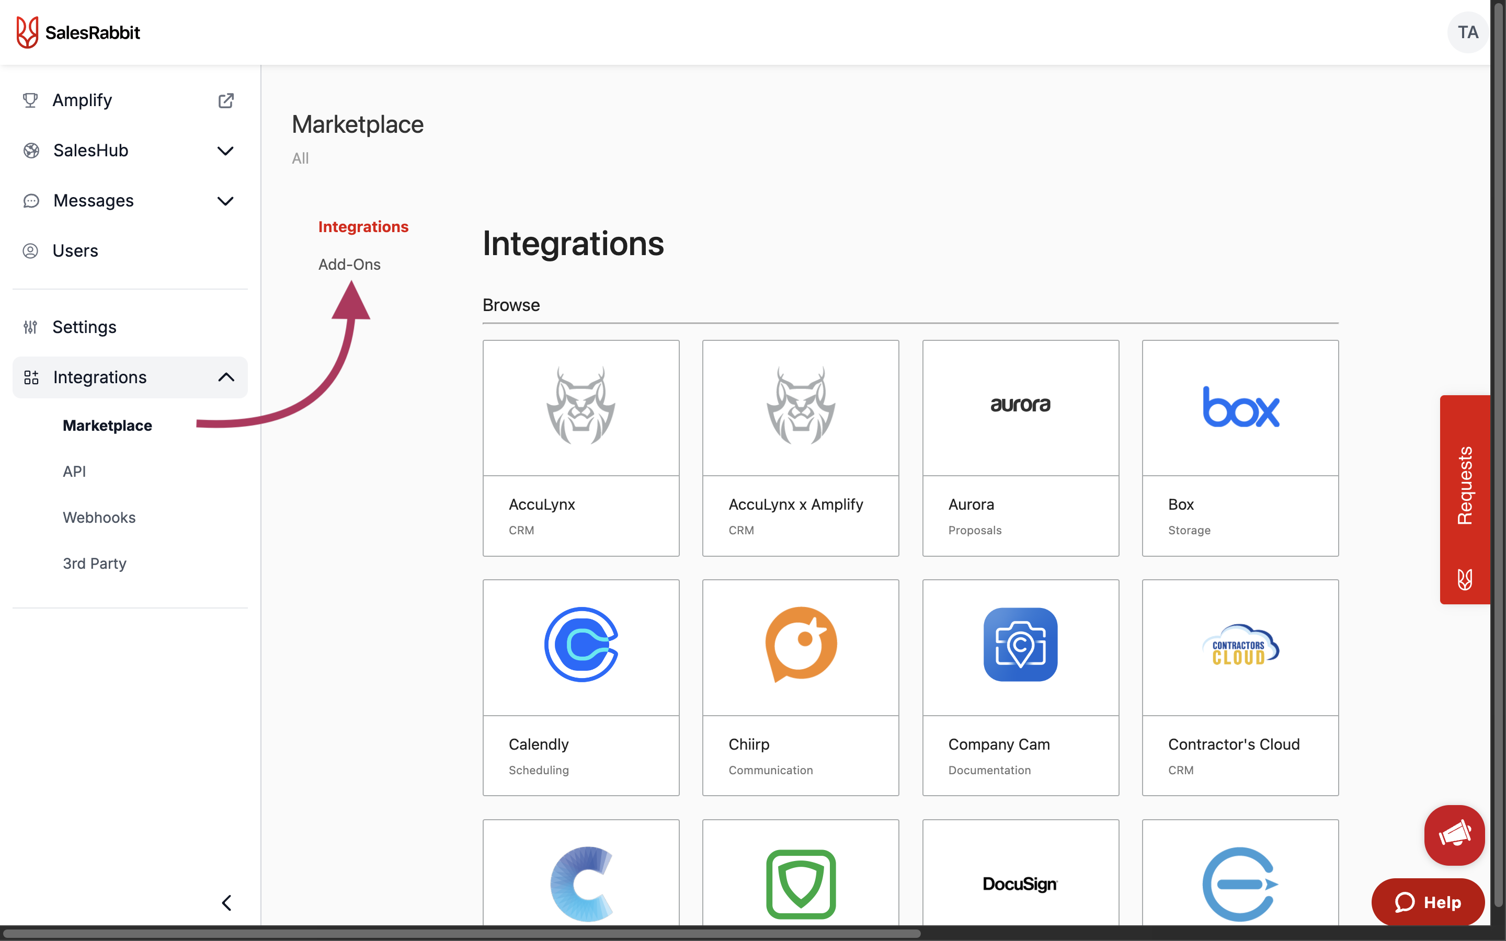Expand the SalesHub menu chevron

click(x=225, y=151)
